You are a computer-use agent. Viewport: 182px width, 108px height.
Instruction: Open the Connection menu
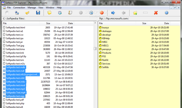click(x=19, y=8)
